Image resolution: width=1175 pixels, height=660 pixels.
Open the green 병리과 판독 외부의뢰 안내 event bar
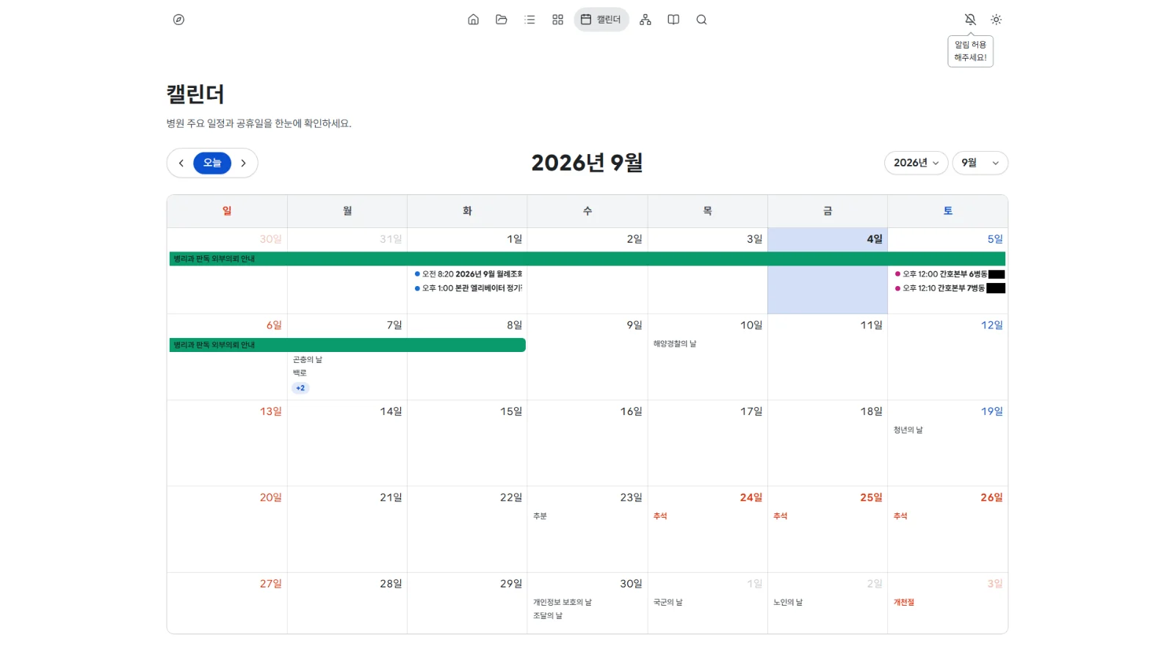587,259
